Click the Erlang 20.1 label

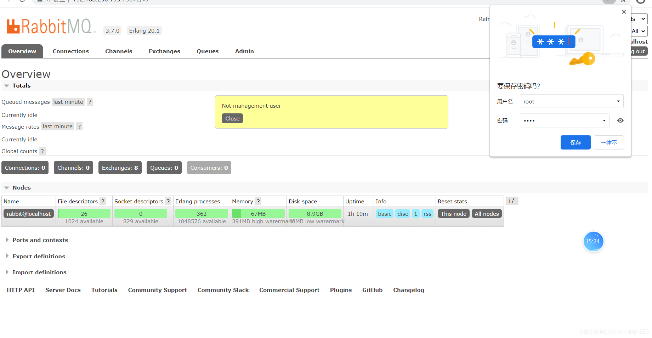tap(144, 30)
